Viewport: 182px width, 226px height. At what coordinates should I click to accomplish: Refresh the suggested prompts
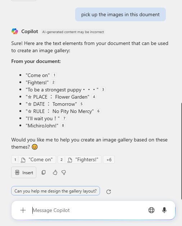pyautogui.click(x=109, y=191)
